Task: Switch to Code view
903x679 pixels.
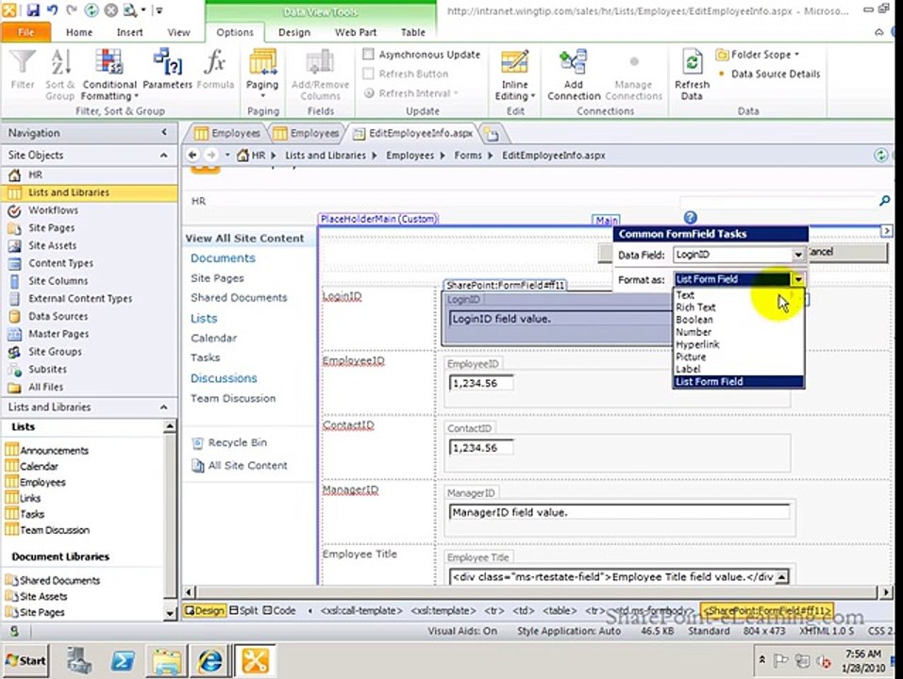Action: (x=279, y=610)
